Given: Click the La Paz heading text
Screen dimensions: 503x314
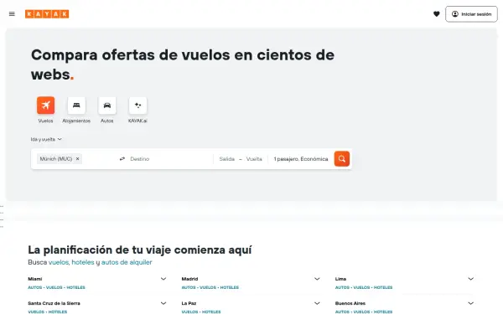Looking at the screenshot, I should tap(189, 303).
